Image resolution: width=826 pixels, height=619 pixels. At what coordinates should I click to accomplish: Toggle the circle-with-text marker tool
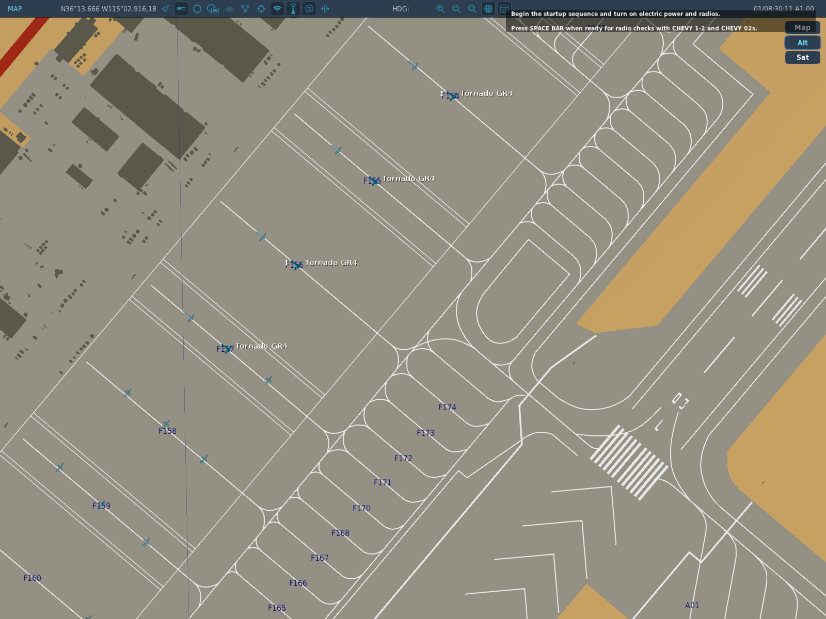pyautogui.click(x=213, y=9)
